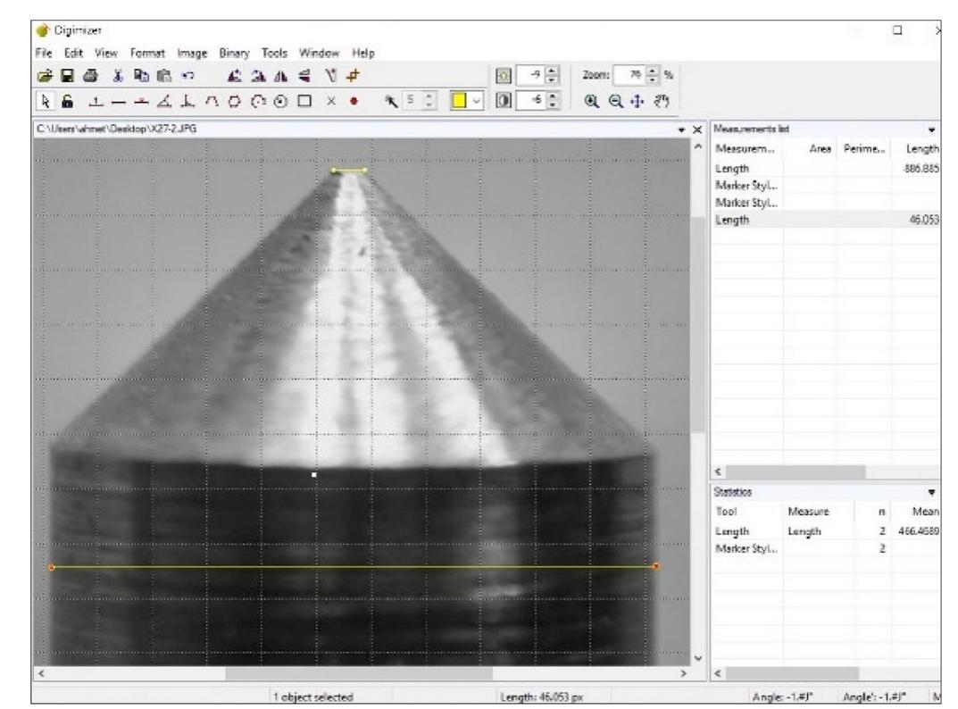Screen dimensions: 958x709
Task: Open the Tools menu
Action: (x=274, y=54)
